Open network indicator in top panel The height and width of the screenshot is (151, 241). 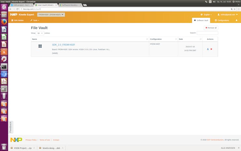point(206,2)
